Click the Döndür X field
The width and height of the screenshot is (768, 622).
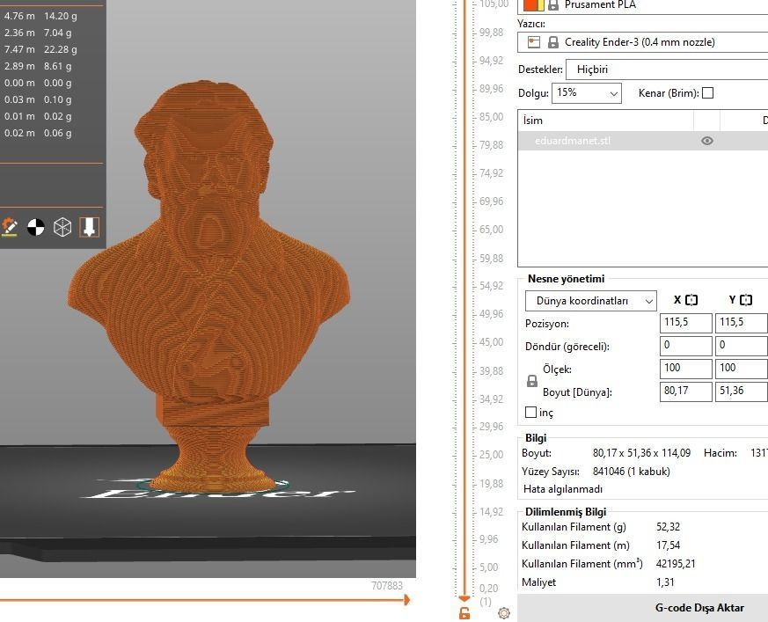point(685,346)
